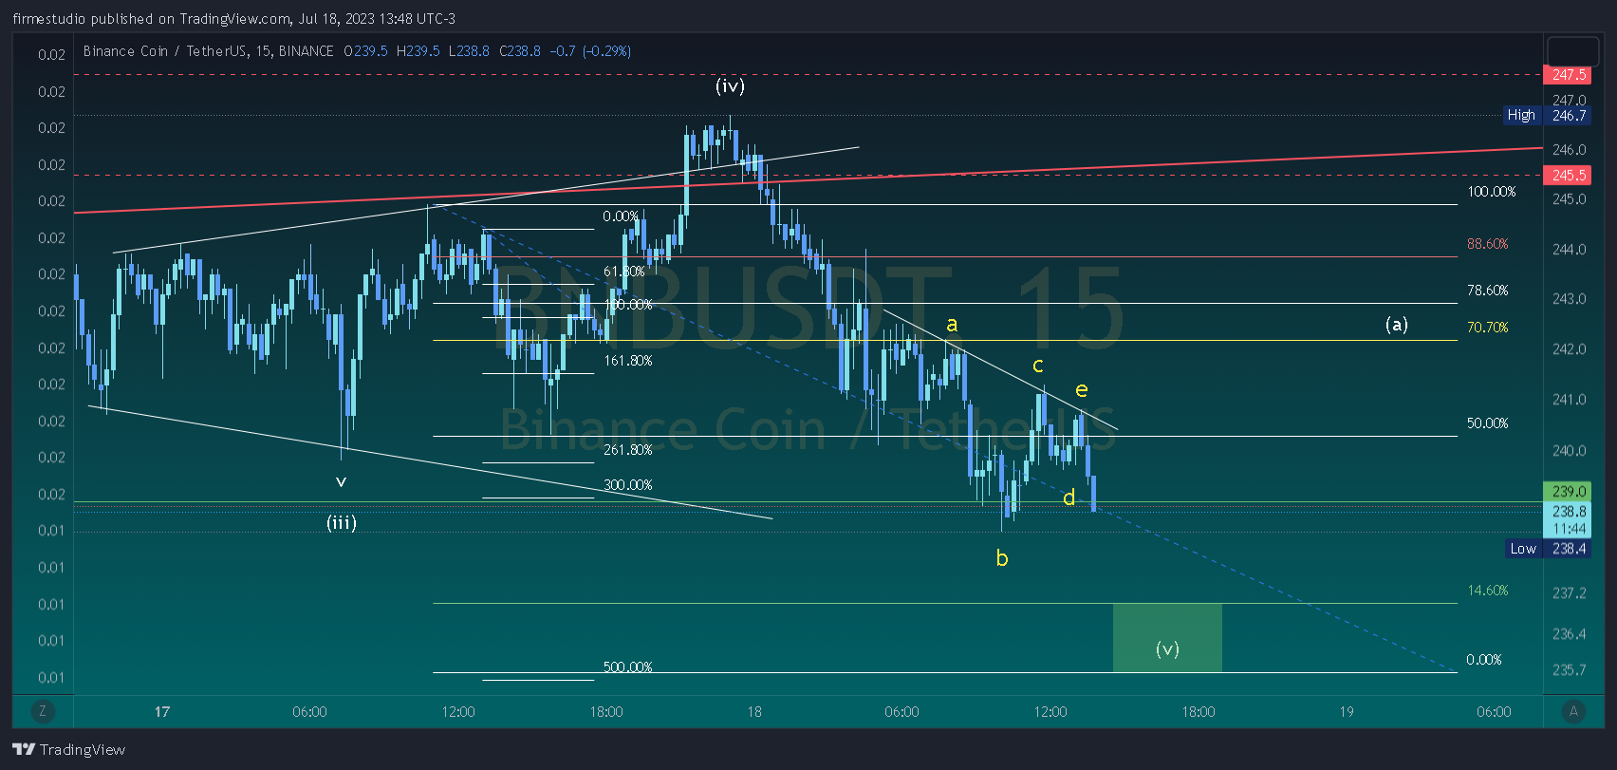
Task: Click the (v) label in the green box
Action: click(x=1167, y=648)
